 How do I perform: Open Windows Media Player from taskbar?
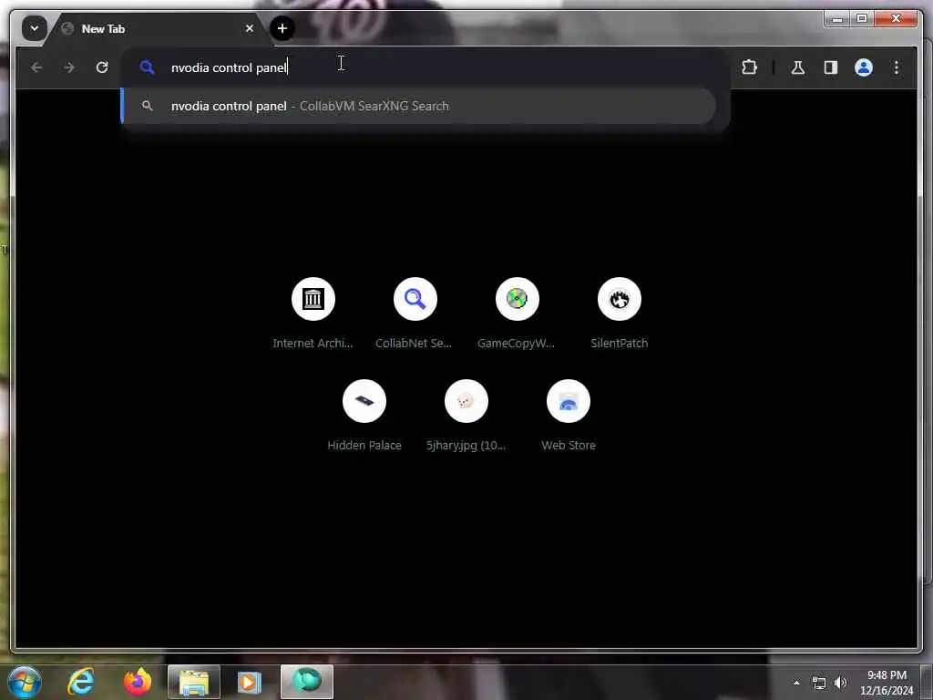[x=250, y=682]
